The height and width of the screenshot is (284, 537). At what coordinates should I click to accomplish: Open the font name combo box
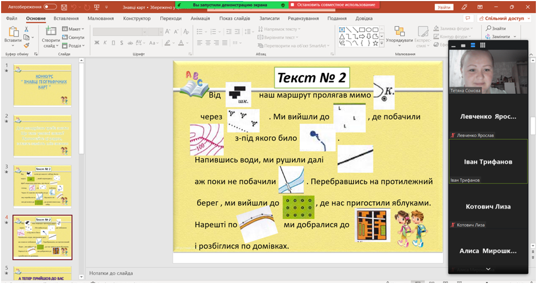point(120,32)
